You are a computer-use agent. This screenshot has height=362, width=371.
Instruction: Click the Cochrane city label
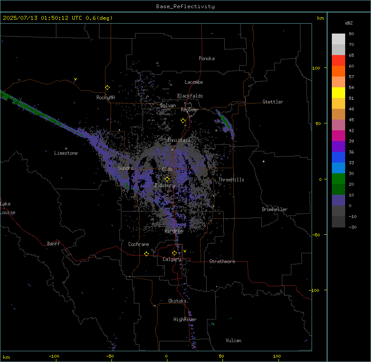139,244
